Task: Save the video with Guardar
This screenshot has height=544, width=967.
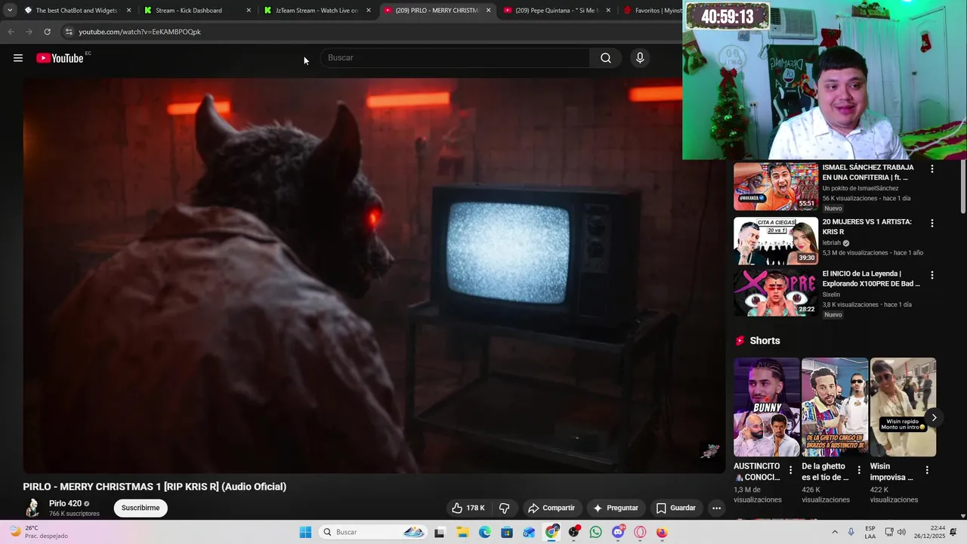Action: pos(676,508)
